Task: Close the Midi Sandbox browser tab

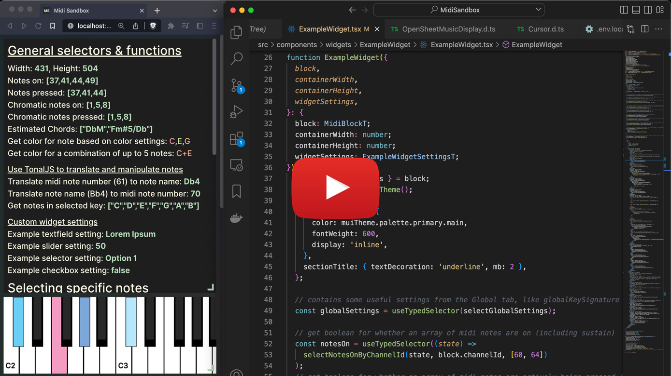Action: pyautogui.click(x=142, y=10)
